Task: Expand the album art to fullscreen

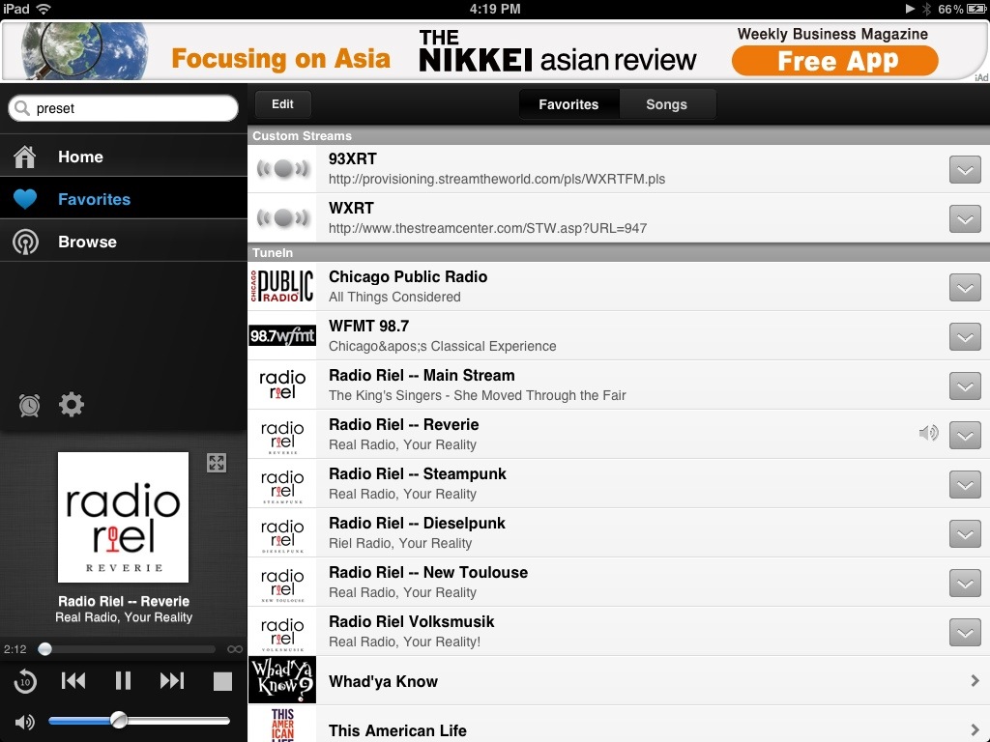Action: (x=217, y=463)
